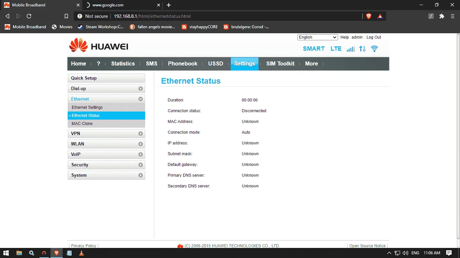Show hidden tray icons chevron
Screen dimensions: 460x258
tap(389, 253)
